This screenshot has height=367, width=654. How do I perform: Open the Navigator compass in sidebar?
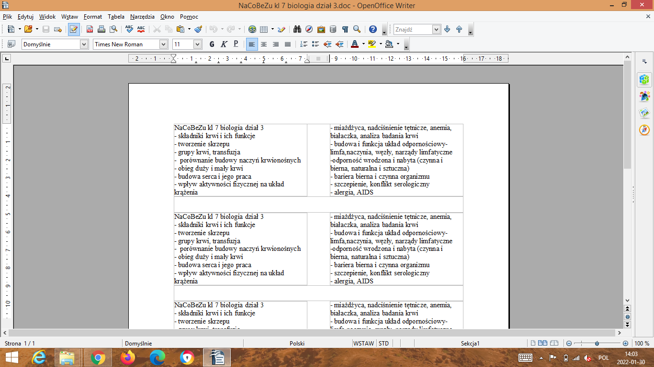644,130
